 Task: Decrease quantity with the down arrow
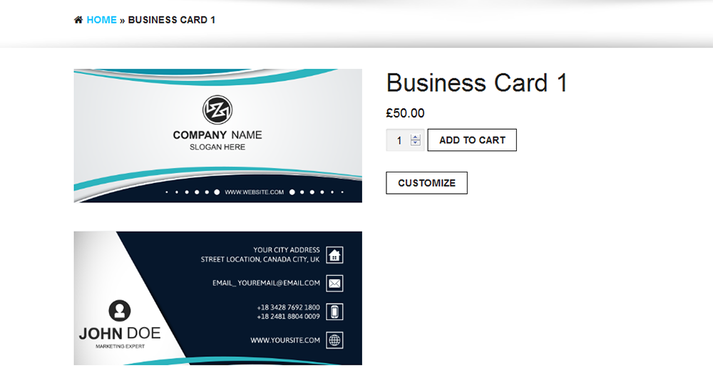tap(415, 143)
